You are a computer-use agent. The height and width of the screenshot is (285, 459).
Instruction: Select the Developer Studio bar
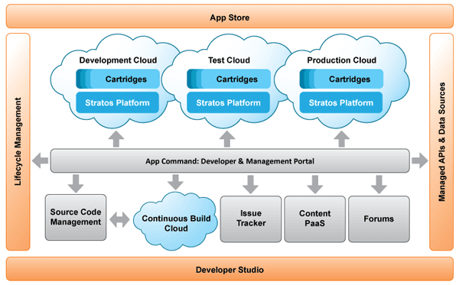pyautogui.click(x=229, y=269)
